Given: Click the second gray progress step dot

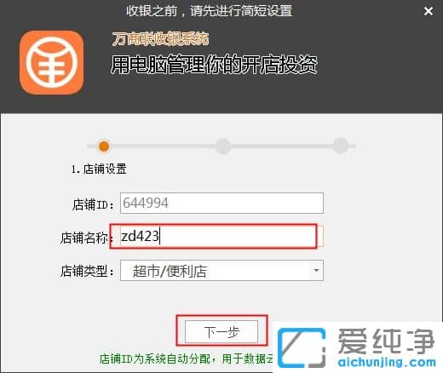Looking at the screenshot, I should coord(223,146).
